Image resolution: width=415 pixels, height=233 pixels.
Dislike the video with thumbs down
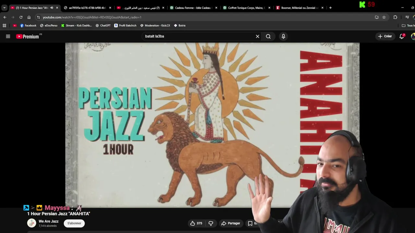click(211, 223)
